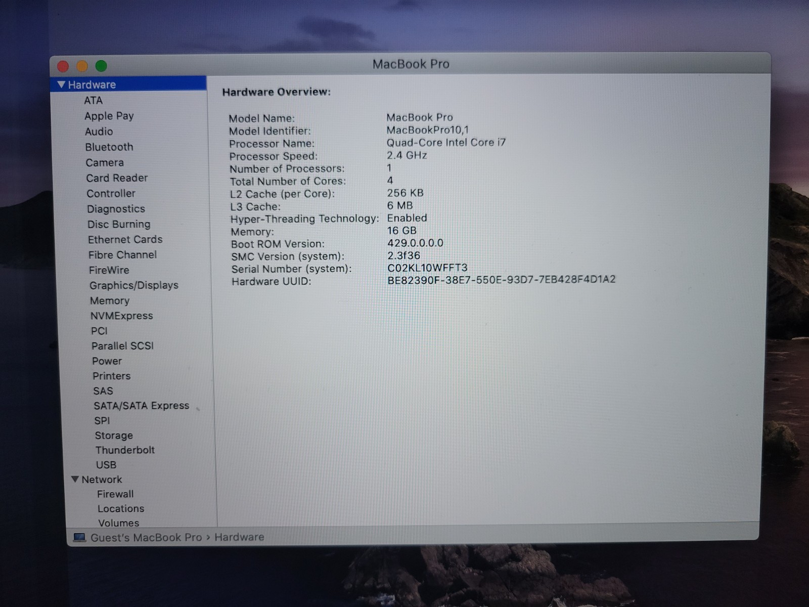Viewport: 809px width, 607px height.
Task: Click serial number C02KL10WFFT3
Action: (427, 268)
